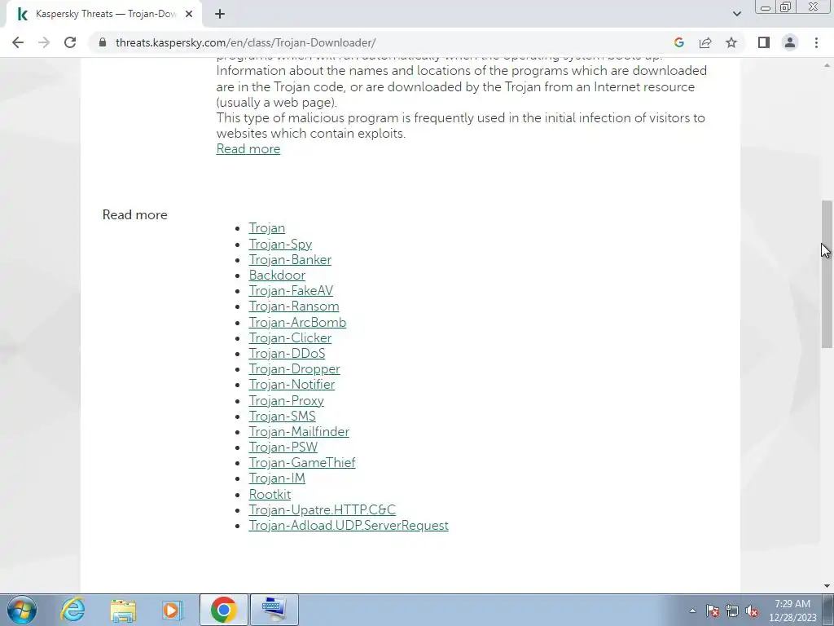Open the Trojan-Notifier link
This screenshot has height=626, width=834.
(x=292, y=384)
